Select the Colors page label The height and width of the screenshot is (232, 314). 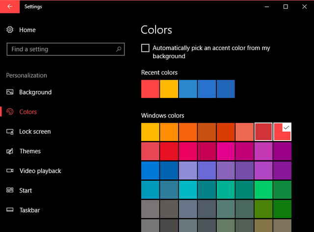pos(28,112)
